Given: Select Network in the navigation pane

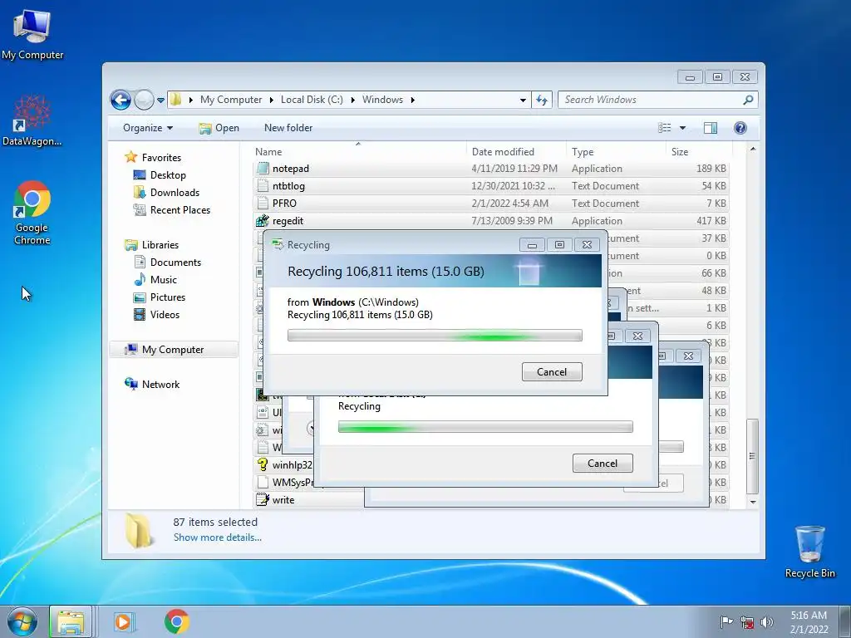Looking at the screenshot, I should click(152, 384).
